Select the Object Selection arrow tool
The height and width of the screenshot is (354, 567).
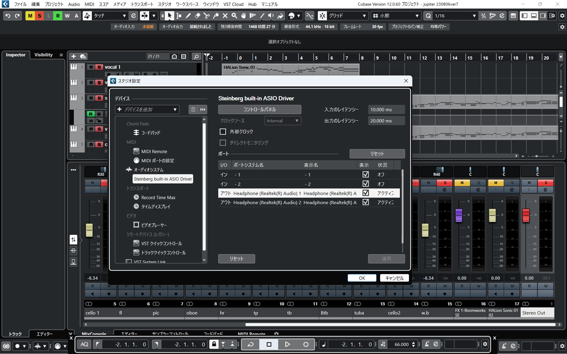click(x=169, y=16)
